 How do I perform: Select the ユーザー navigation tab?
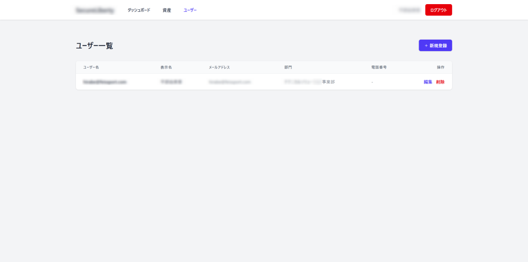click(190, 10)
